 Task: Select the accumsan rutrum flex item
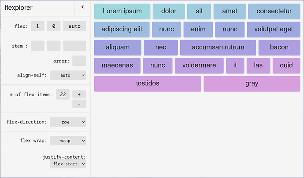click(x=218, y=47)
